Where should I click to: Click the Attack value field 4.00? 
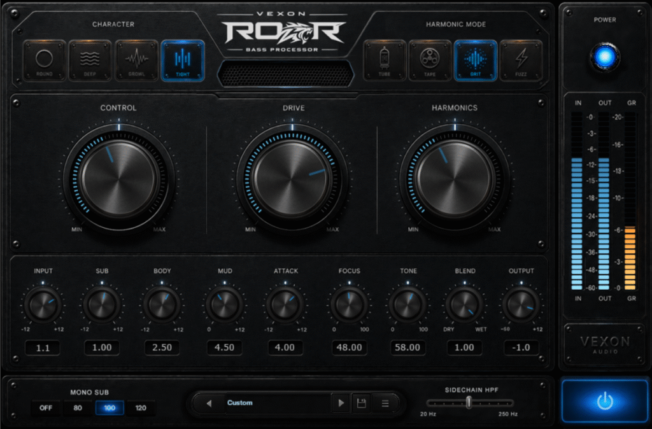coord(285,348)
